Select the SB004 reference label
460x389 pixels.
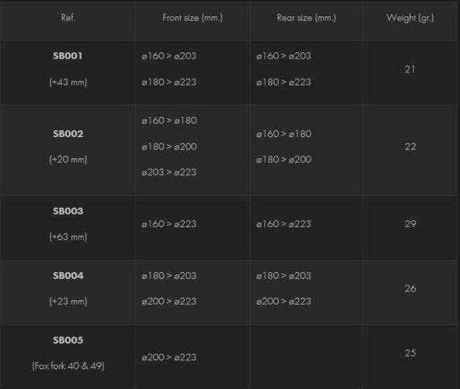point(68,276)
